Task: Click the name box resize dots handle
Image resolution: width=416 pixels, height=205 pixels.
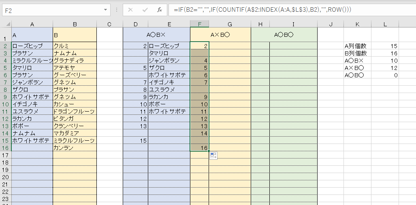Action: 117,10
